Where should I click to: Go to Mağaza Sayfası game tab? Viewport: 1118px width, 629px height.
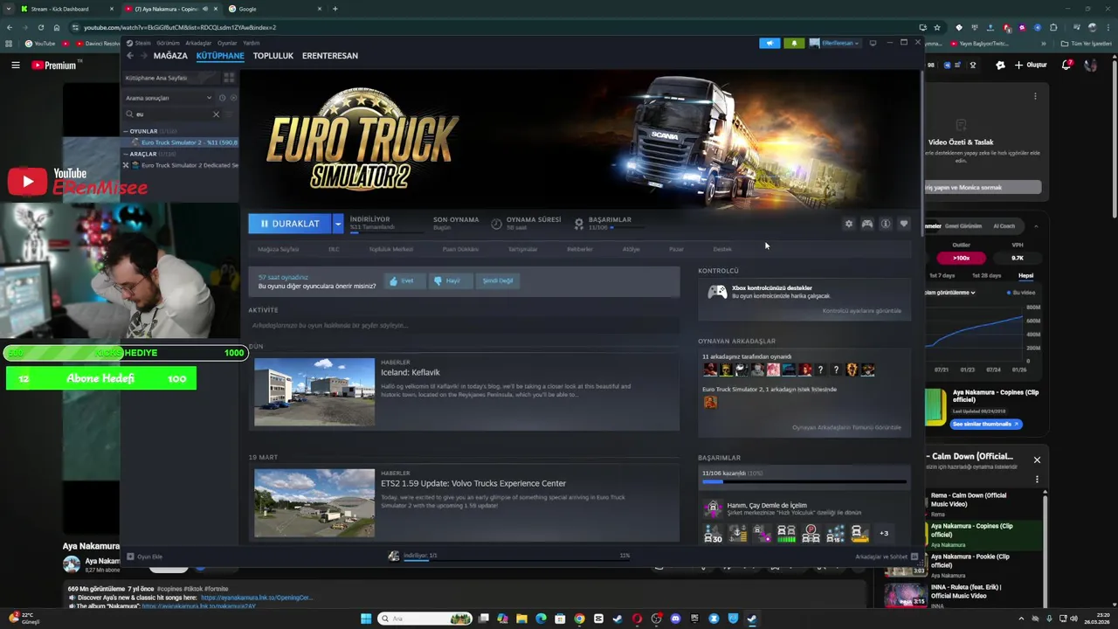(278, 249)
